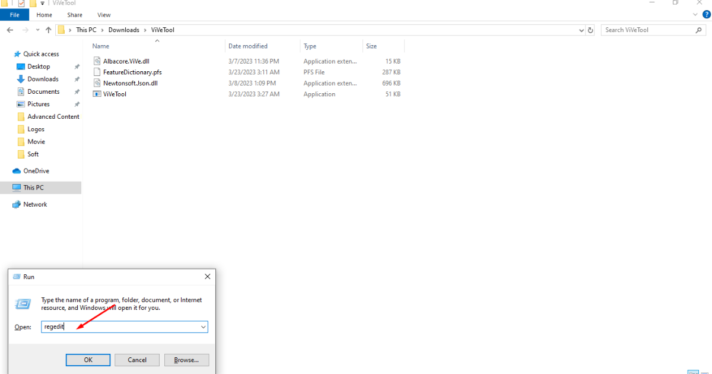The height and width of the screenshot is (374, 712).
Task: Expand the address bar history dropdown
Action: coord(581,30)
